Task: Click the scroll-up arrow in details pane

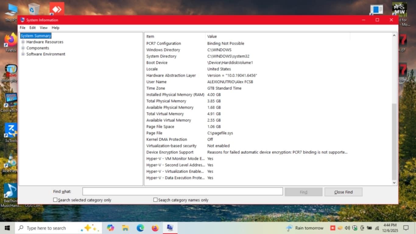Action: 394,36
